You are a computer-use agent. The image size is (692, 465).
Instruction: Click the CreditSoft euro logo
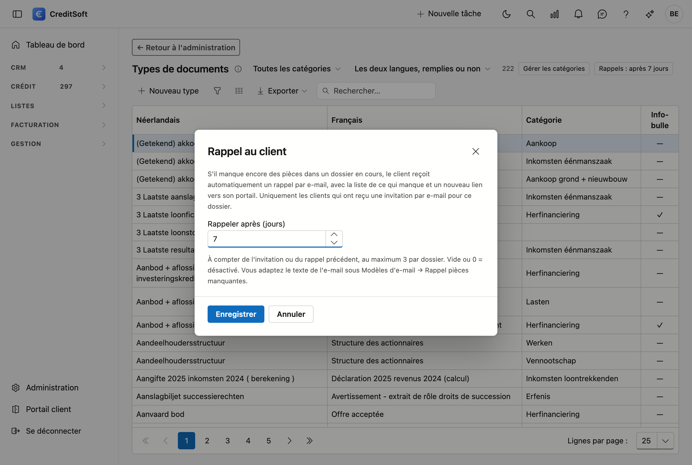coord(39,14)
